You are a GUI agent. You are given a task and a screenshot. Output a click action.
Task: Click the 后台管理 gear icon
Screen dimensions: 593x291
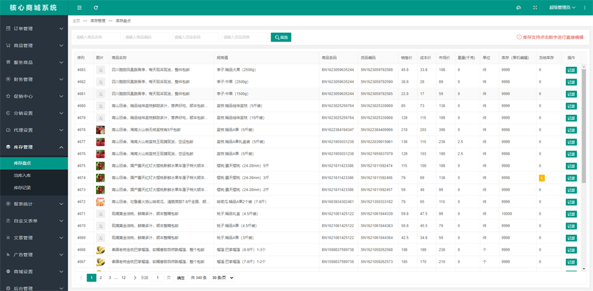pyautogui.click(x=7, y=288)
